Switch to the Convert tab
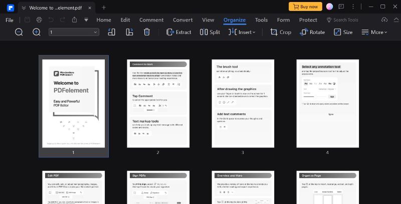Image resolution: width=401 pixels, height=204 pixels. [182, 20]
